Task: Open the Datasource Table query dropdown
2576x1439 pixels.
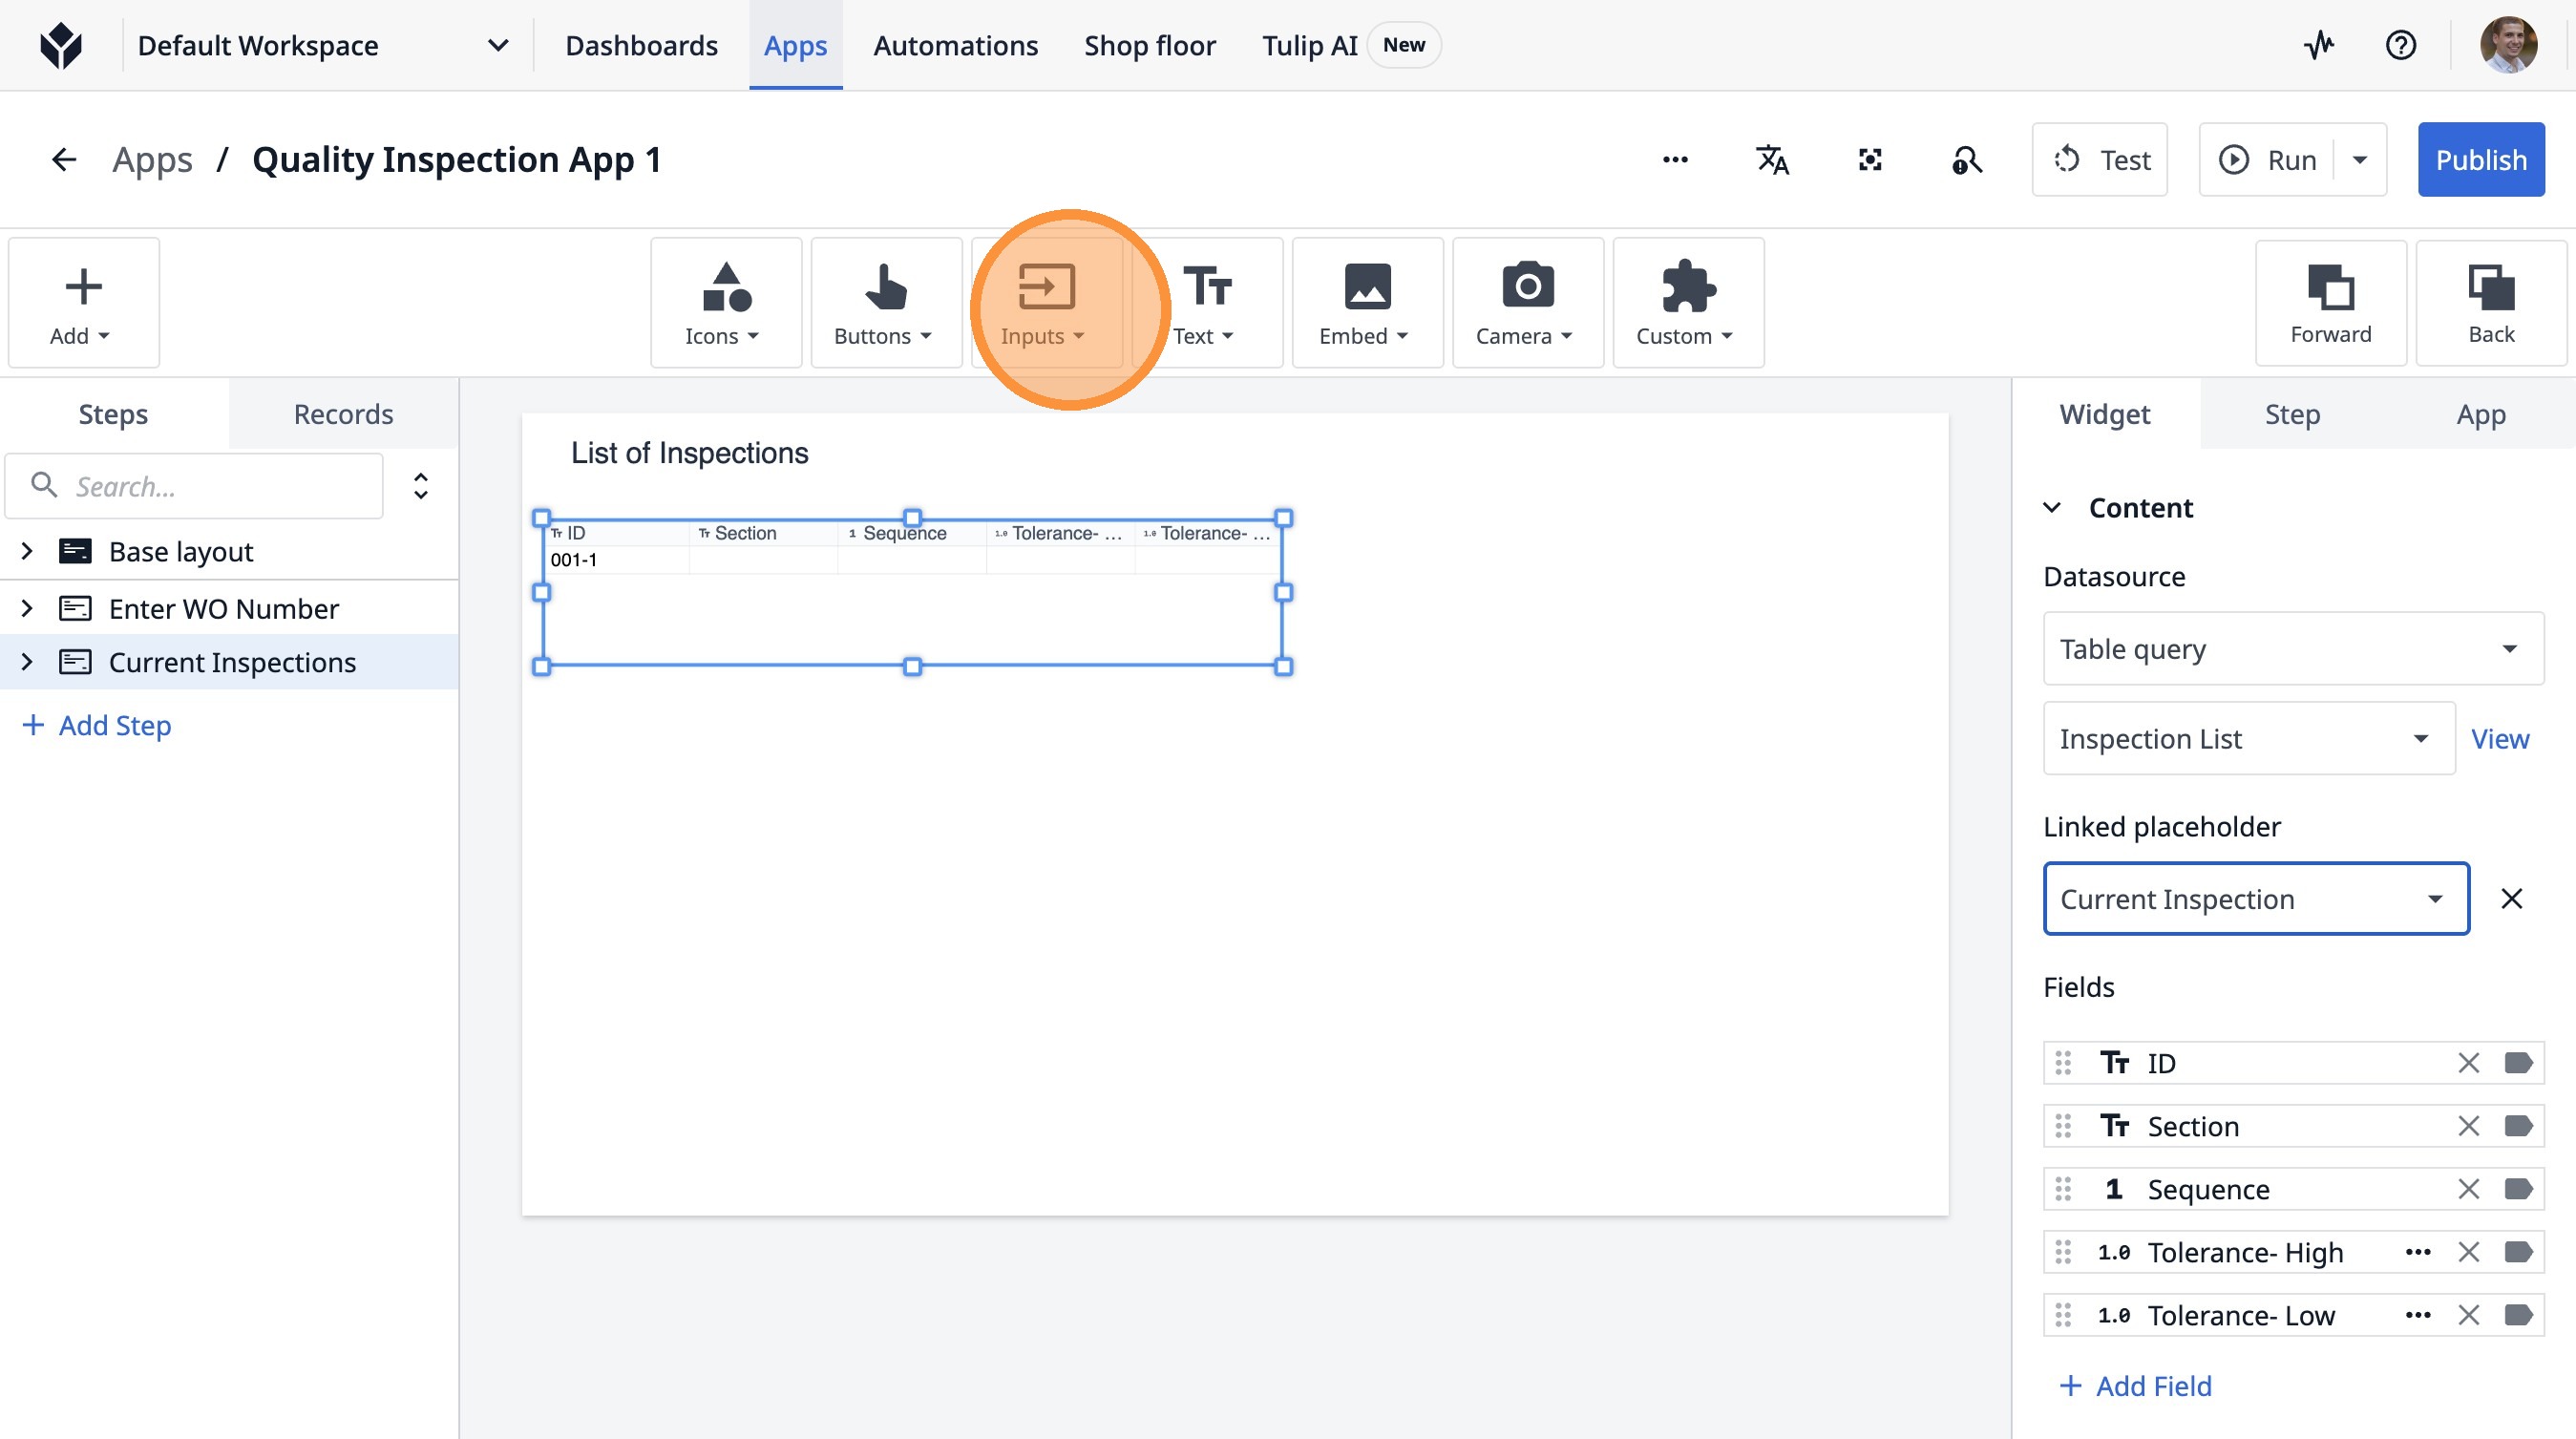Action: click(x=2292, y=648)
